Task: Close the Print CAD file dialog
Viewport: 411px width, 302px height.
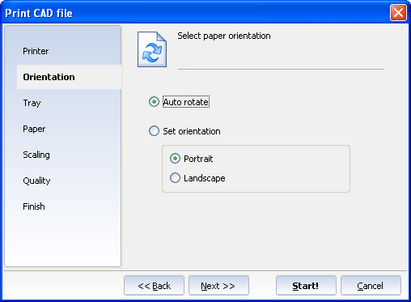Action: click(398, 12)
